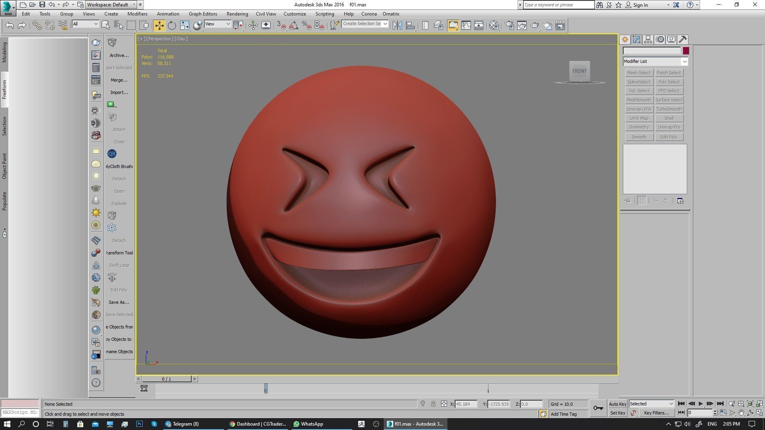This screenshot has width=765, height=430.
Task: Open the Workspace Default dropdown
Action: point(112,5)
